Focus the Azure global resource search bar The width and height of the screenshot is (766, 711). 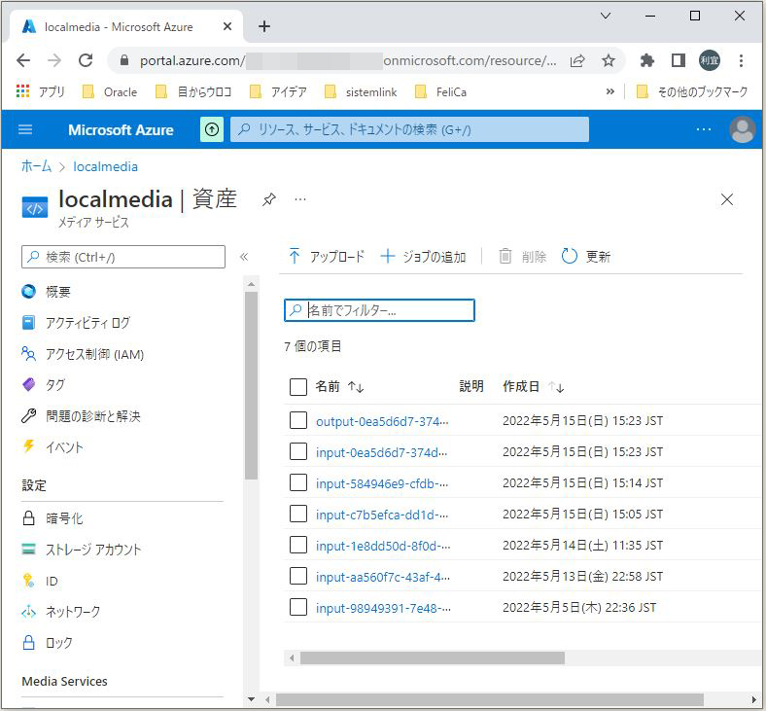(409, 129)
